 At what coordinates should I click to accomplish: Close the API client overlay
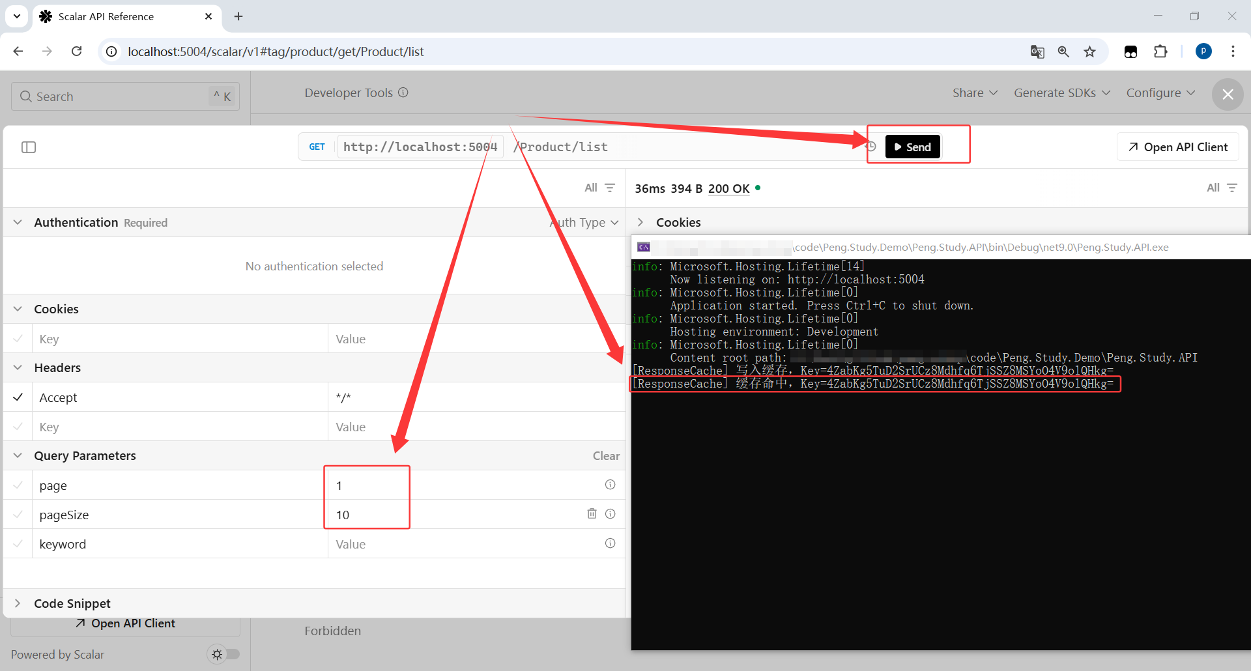1228,94
